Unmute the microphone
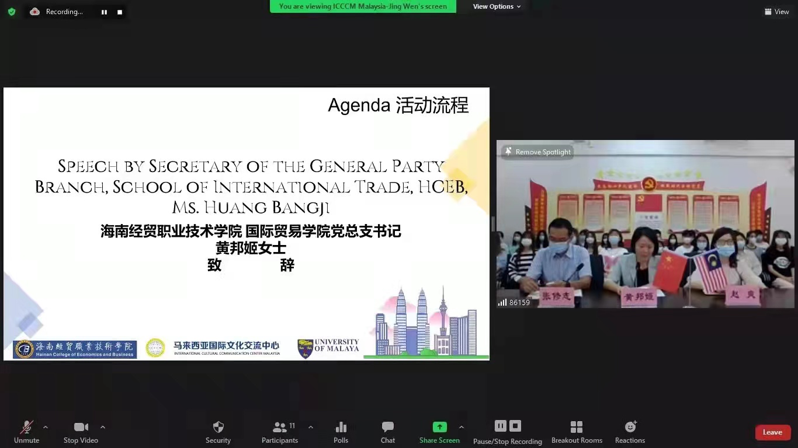This screenshot has width=798, height=448. click(26, 432)
